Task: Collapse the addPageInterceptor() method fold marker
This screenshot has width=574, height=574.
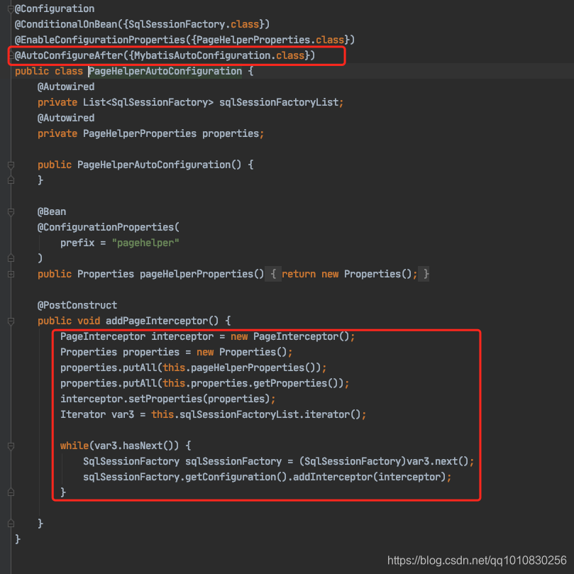Action: tap(10, 321)
